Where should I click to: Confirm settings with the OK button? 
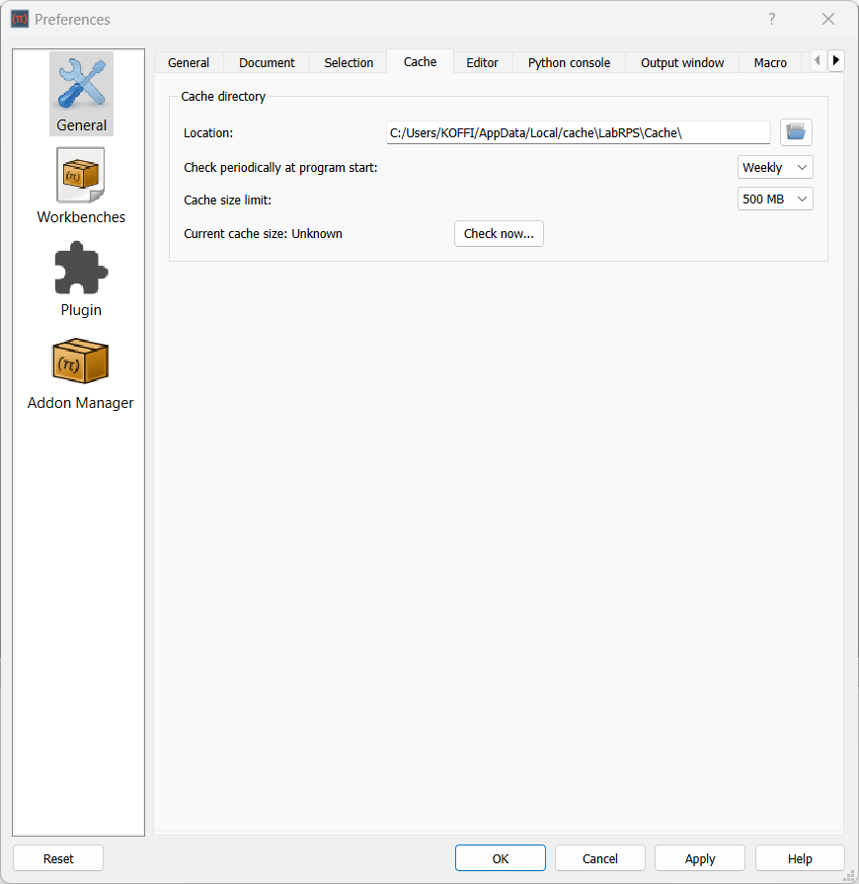coord(500,857)
